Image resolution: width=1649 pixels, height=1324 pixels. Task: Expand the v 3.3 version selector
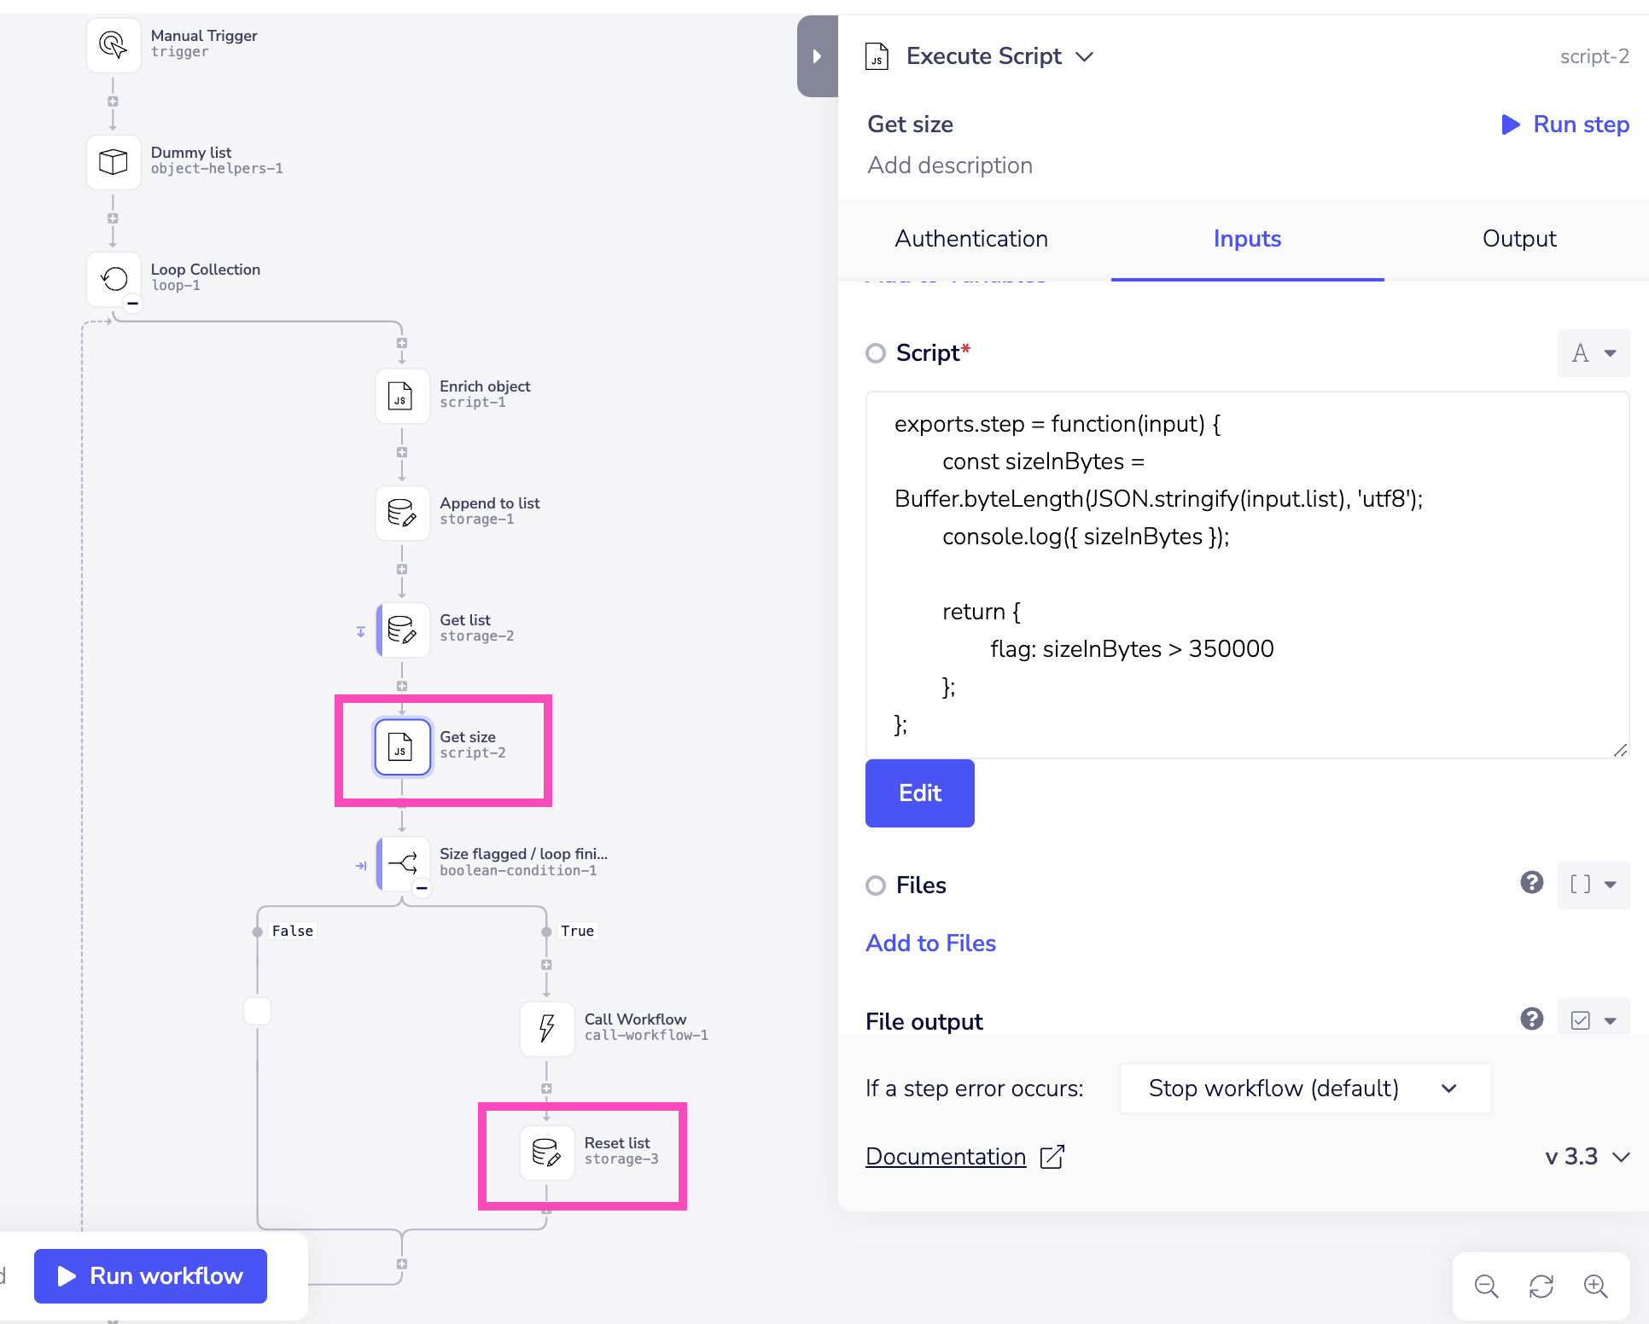[x=1588, y=1157]
